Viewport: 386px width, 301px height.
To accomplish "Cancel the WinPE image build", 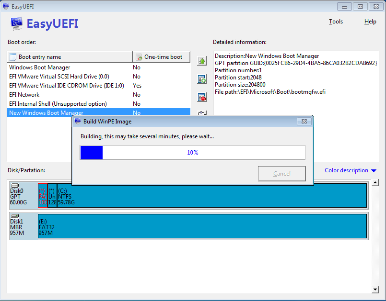I will [282, 174].
